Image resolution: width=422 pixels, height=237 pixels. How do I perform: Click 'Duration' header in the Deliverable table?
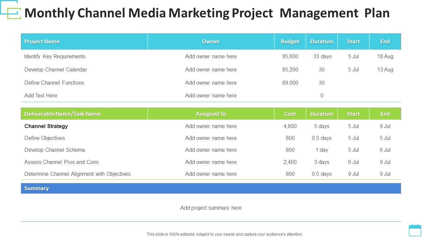322,114
